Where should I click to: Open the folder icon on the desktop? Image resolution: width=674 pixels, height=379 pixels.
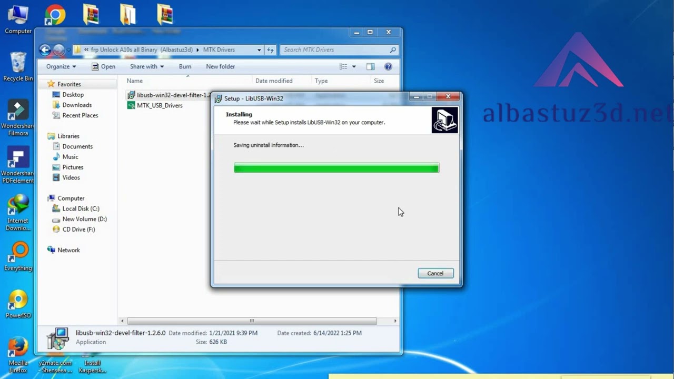pyautogui.click(x=128, y=14)
